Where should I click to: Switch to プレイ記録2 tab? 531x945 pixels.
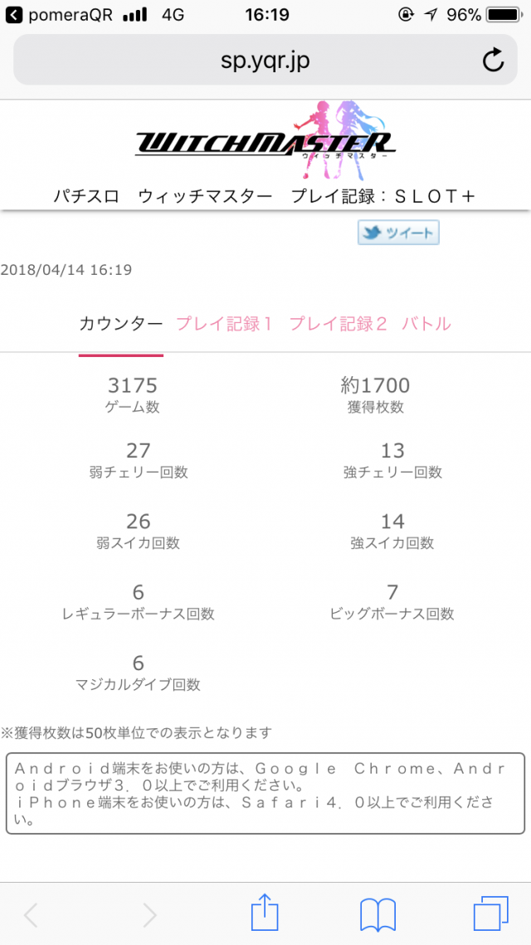pos(339,324)
